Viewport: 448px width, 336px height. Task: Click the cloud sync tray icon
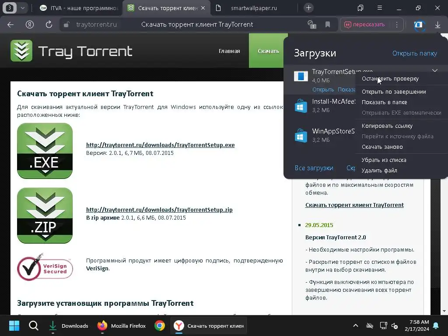(x=370, y=325)
